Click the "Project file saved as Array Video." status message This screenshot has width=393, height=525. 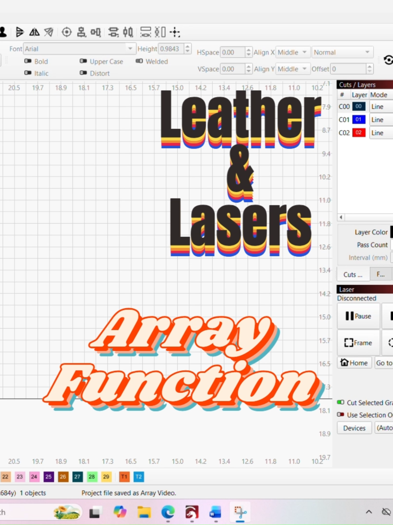point(129,493)
